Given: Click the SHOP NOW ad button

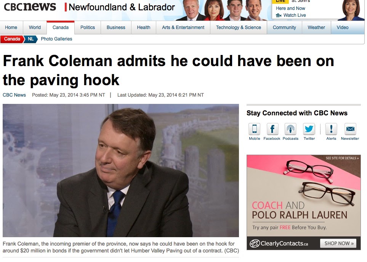Looking at the screenshot, I should [338, 243].
